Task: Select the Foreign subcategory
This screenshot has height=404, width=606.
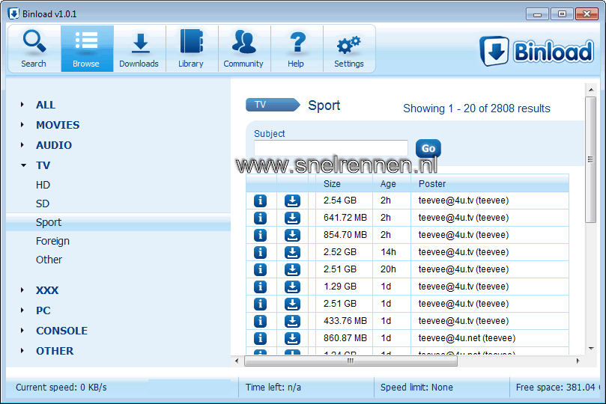Action: click(52, 241)
